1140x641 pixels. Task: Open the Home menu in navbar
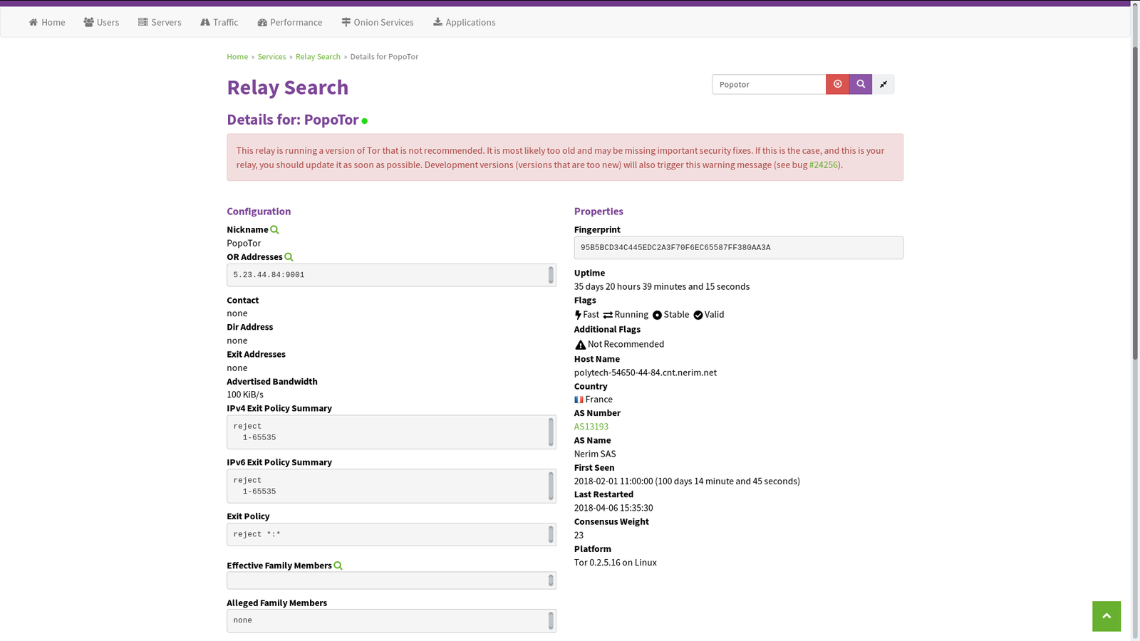47,22
